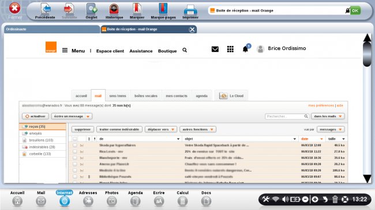Switch to the agenda tab
This screenshot has width=375, height=210.
[201, 96]
